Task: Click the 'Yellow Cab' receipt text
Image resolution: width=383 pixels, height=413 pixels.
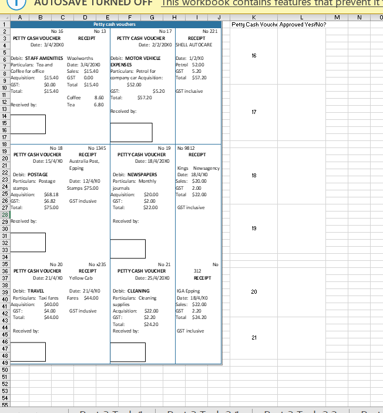Action: click(x=81, y=278)
